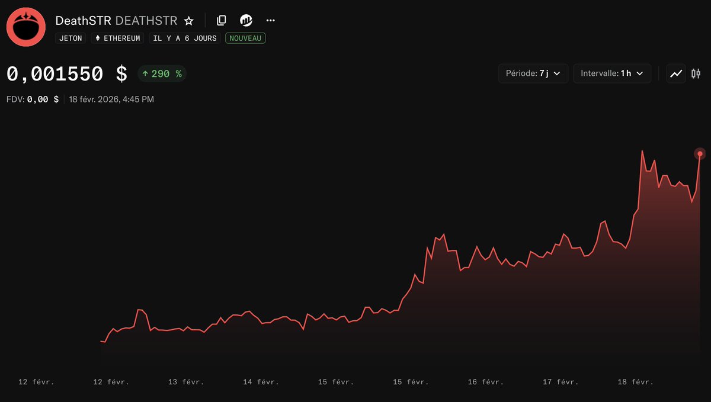Click the Ethereum diamond icon
711x402 pixels.
tap(97, 38)
